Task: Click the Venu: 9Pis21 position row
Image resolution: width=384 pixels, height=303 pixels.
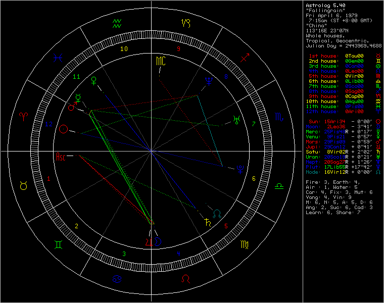Action: click(343, 137)
